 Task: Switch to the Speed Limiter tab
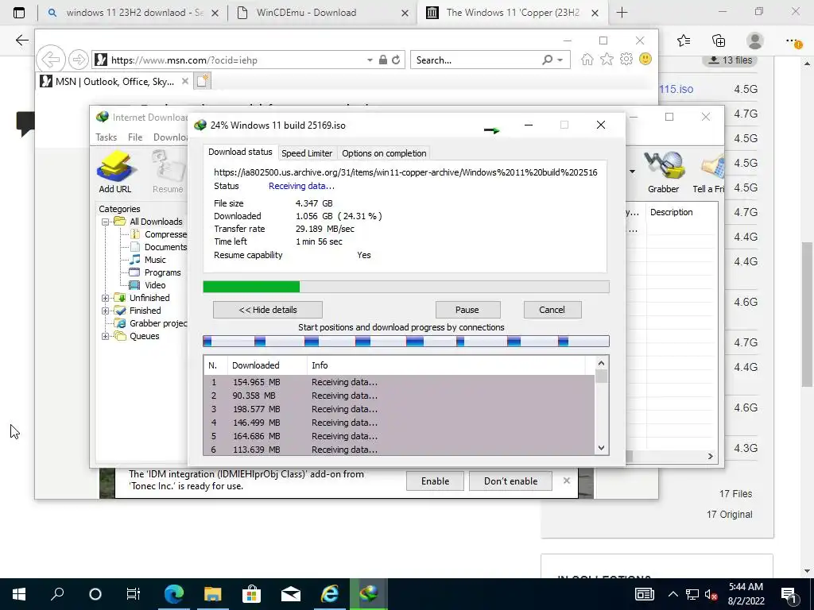307,153
